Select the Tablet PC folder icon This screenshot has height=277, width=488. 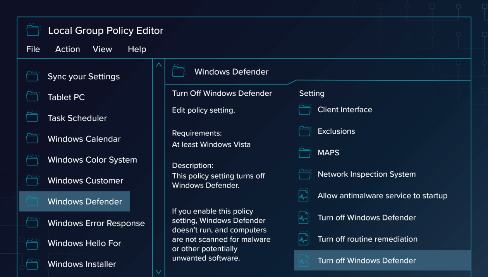(x=33, y=97)
